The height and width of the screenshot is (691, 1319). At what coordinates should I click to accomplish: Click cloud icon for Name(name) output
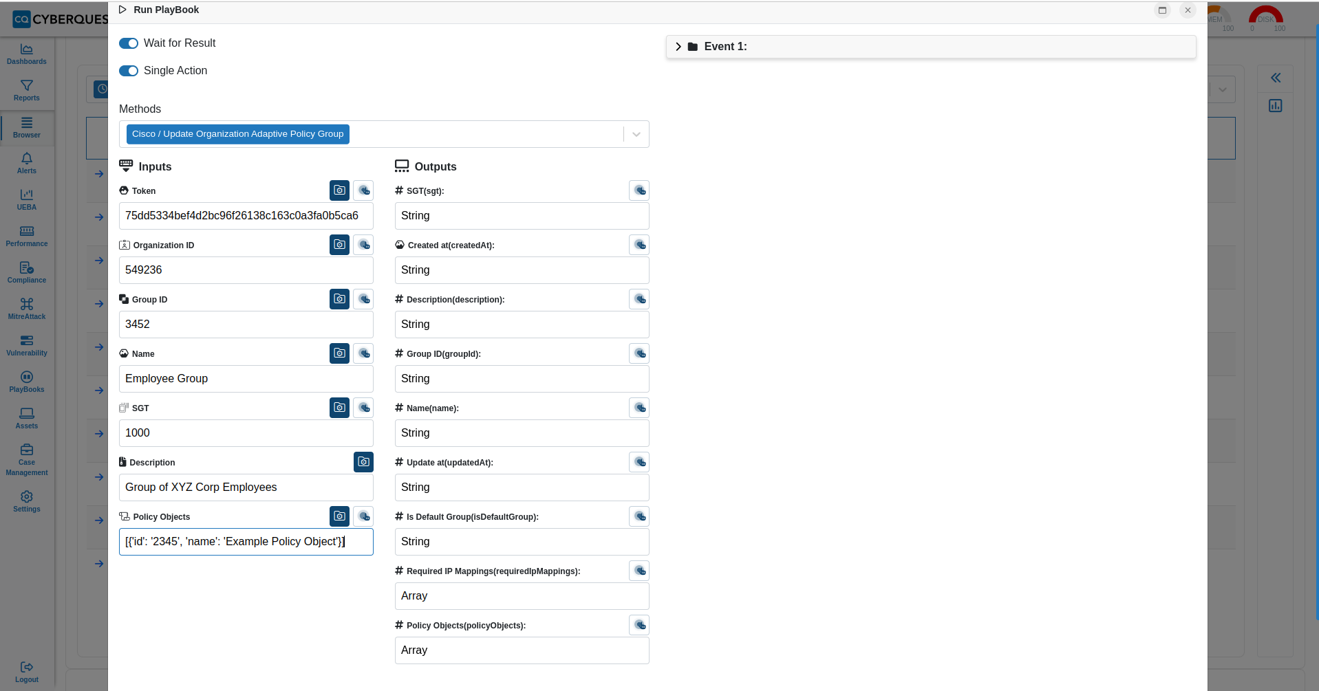[639, 408]
